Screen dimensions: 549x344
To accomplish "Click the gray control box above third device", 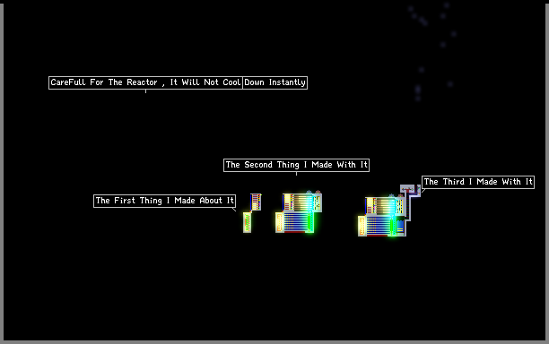I will tap(407, 189).
